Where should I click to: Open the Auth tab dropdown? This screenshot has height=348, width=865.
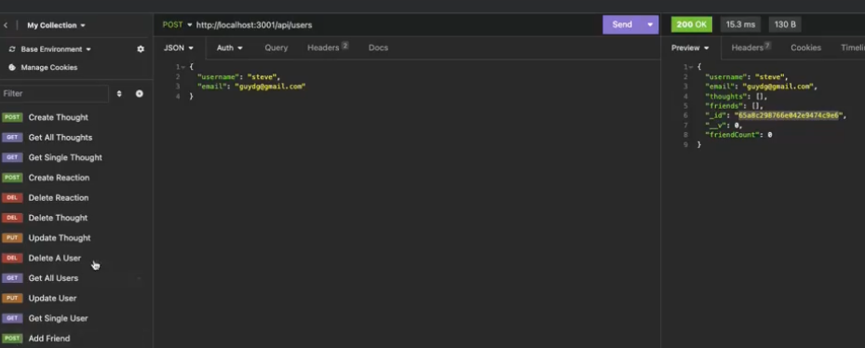pyautogui.click(x=229, y=48)
